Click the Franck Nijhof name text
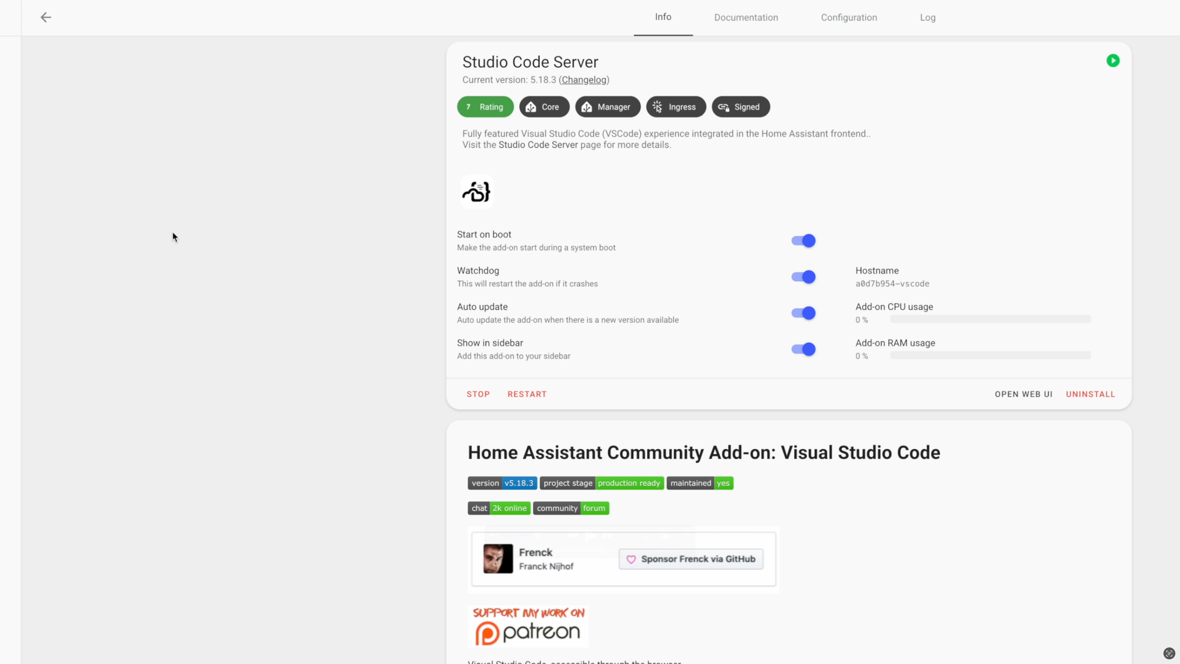The image size is (1180, 664). tap(546, 567)
